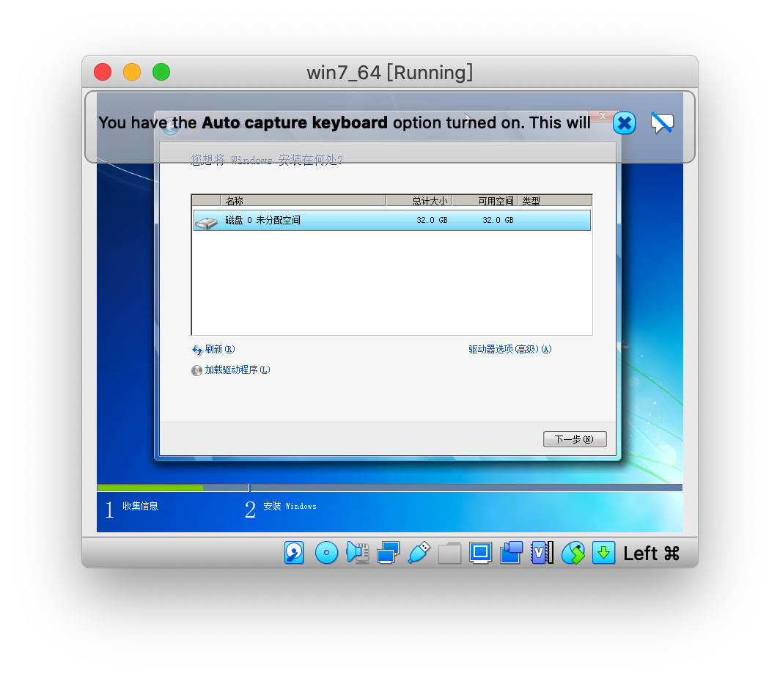The width and height of the screenshot is (780, 676).
Task: Click the 名称 column header
Action: pos(303,200)
